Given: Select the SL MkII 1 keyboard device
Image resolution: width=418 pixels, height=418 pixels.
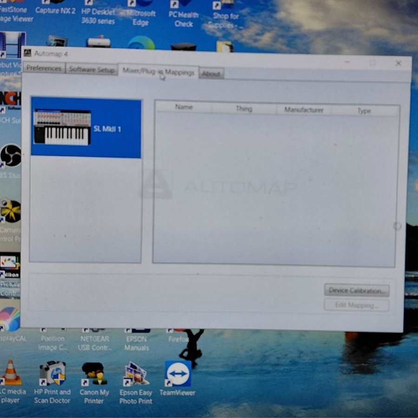Looking at the screenshot, I should 86,128.
